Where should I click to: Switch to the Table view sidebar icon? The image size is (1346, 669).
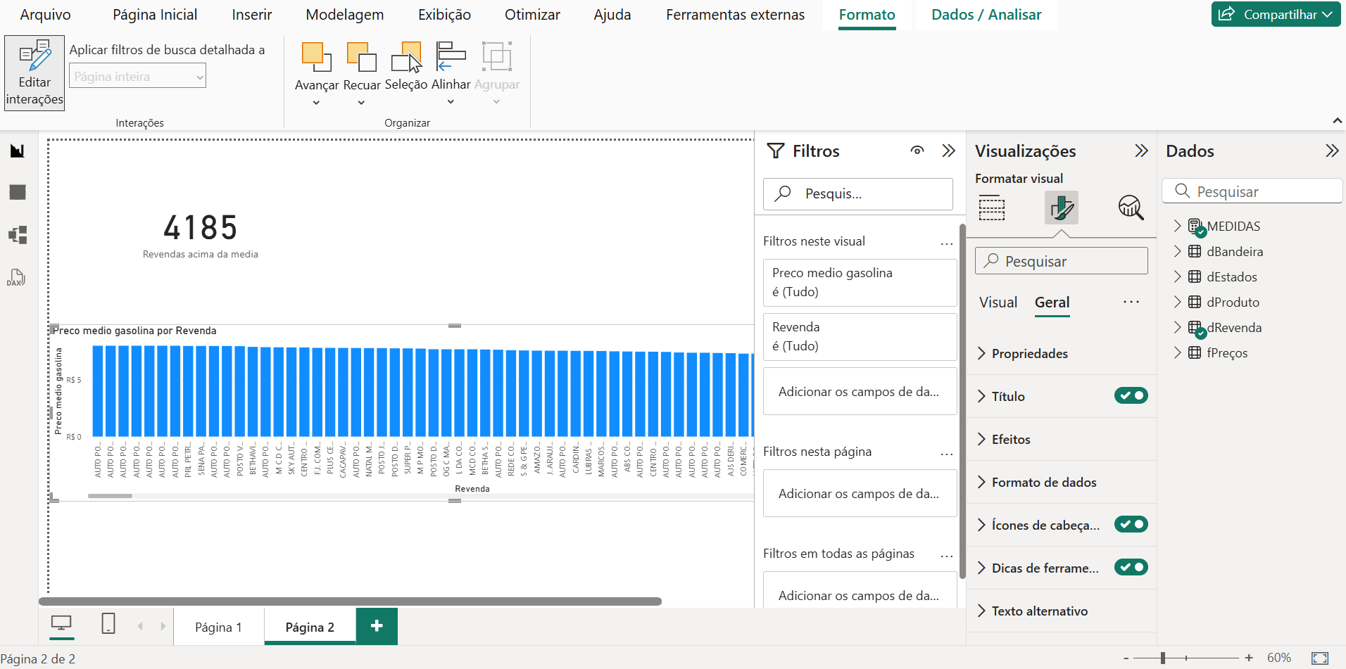(18, 192)
